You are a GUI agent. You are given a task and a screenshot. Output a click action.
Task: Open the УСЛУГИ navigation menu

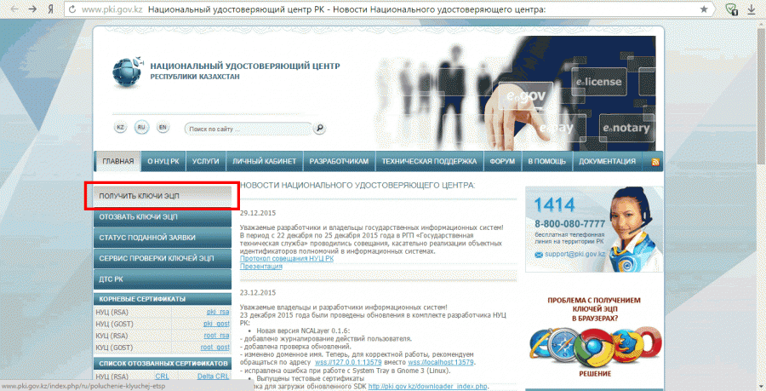coord(205,161)
